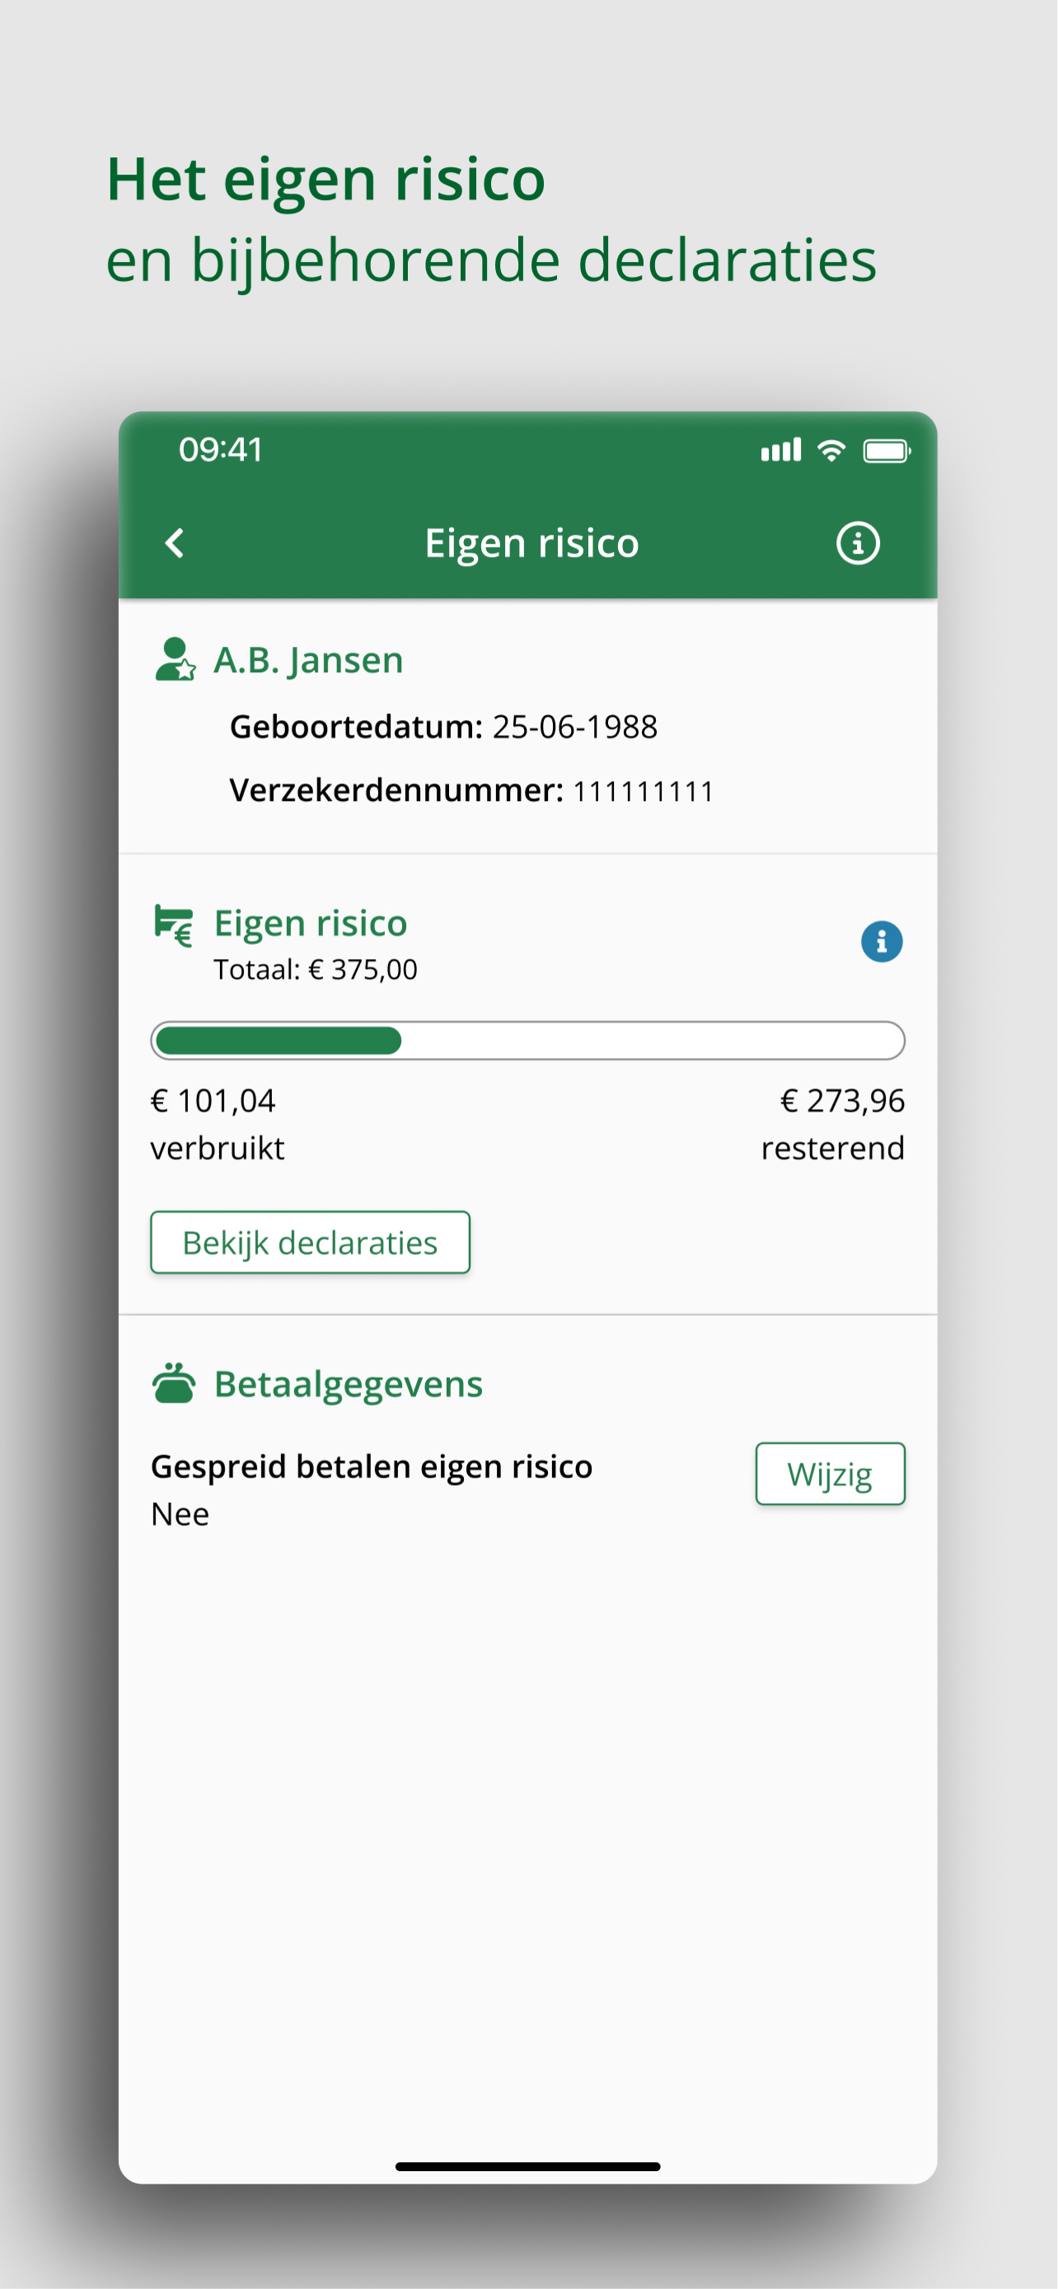Tap the Gespreid betalen eigen risico label
1058x2289 pixels.
372,1466
